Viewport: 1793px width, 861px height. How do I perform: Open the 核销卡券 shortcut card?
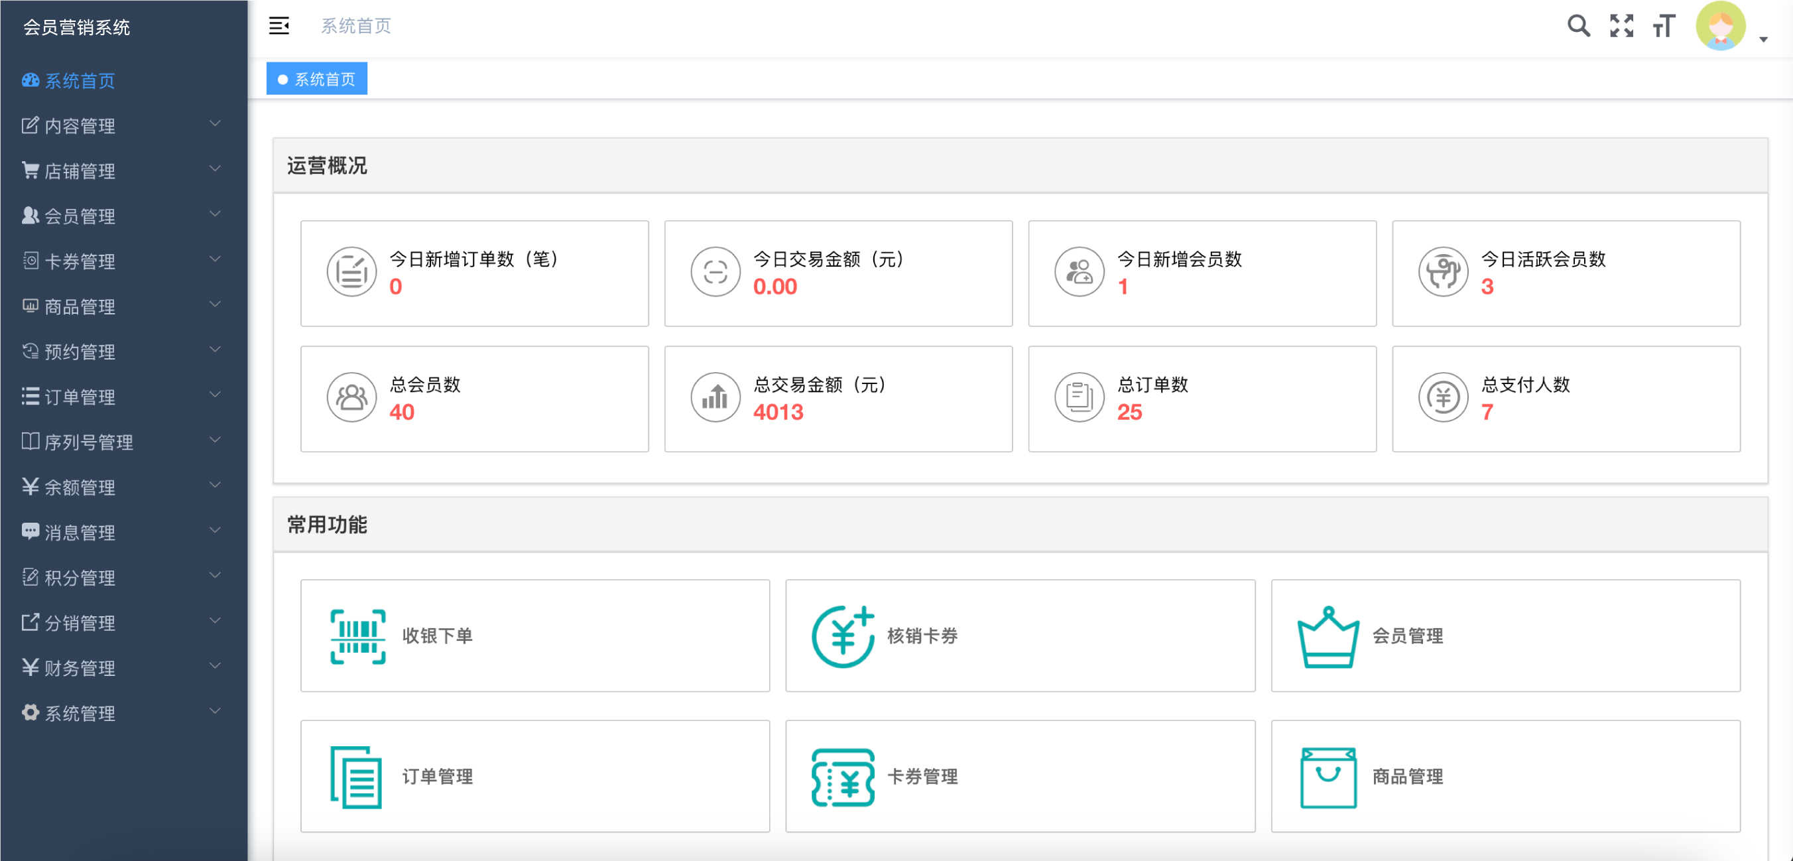pyautogui.click(x=1020, y=636)
